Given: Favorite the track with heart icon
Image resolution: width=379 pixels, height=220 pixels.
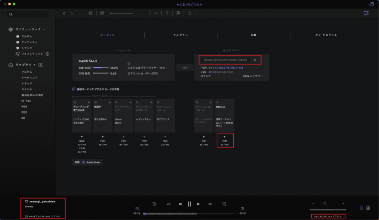Looking at the screenshot, I should (x=27, y=201).
